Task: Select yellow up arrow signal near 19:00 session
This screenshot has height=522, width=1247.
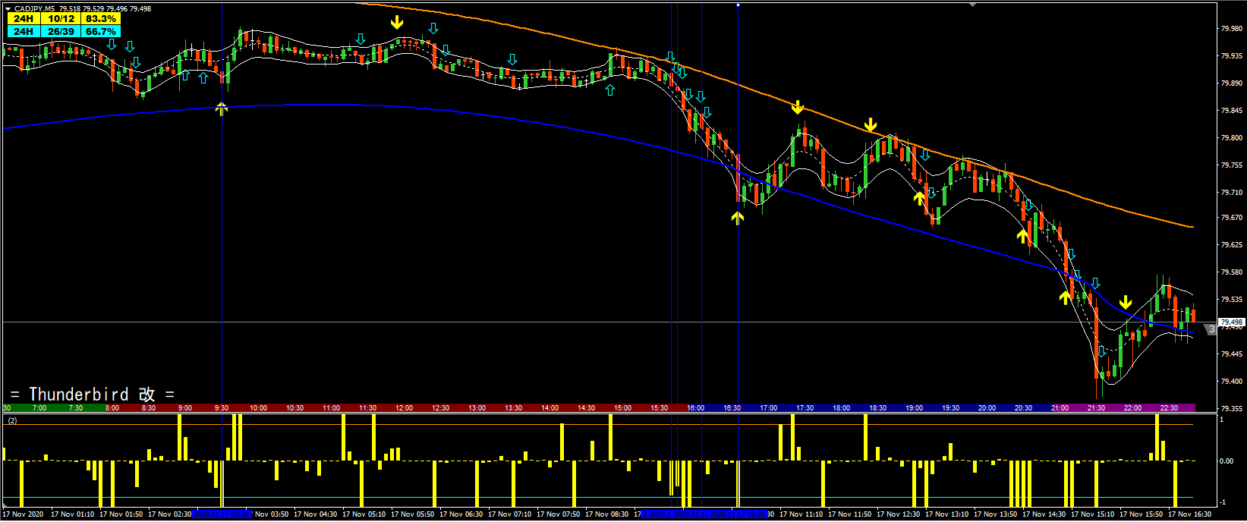Action: point(919,199)
